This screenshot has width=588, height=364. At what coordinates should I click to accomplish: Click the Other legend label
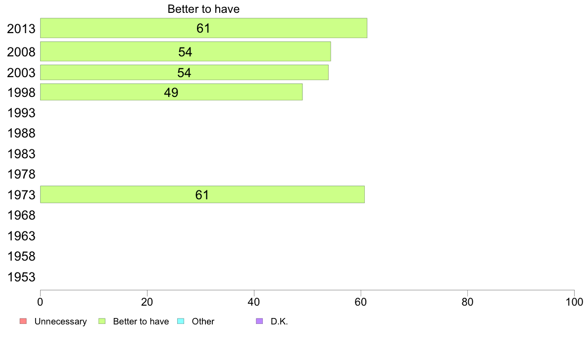203,321
